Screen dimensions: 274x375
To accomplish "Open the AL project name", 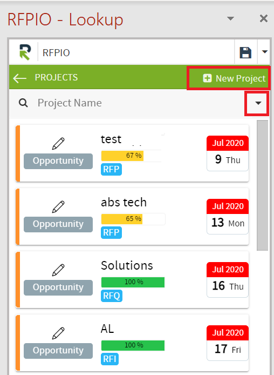I will click(x=107, y=329).
